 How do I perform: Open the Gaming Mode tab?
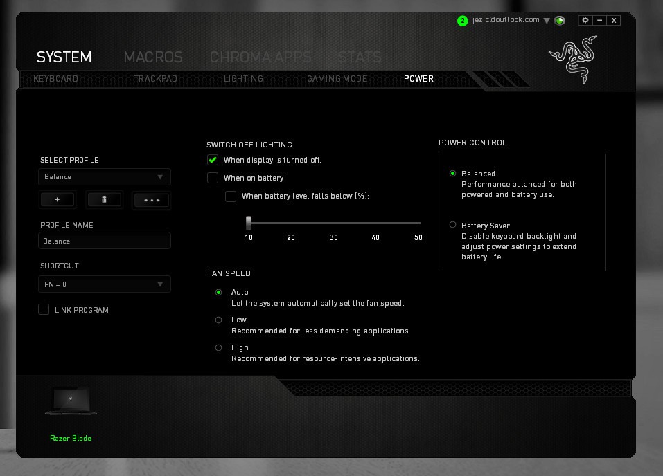(337, 79)
